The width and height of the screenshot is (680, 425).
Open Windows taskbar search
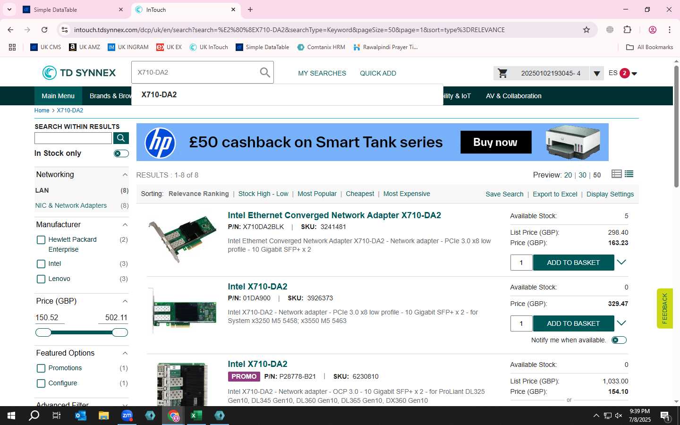tap(34, 416)
